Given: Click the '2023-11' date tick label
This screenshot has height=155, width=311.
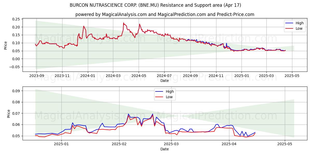Looking at the screenshot, I should pos(62,76).
